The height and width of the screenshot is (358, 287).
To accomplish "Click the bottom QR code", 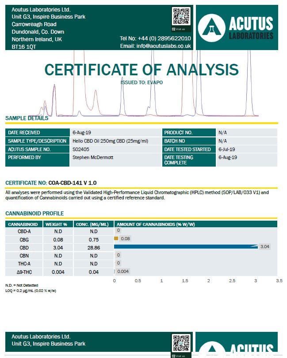I will tap(181, 343).
